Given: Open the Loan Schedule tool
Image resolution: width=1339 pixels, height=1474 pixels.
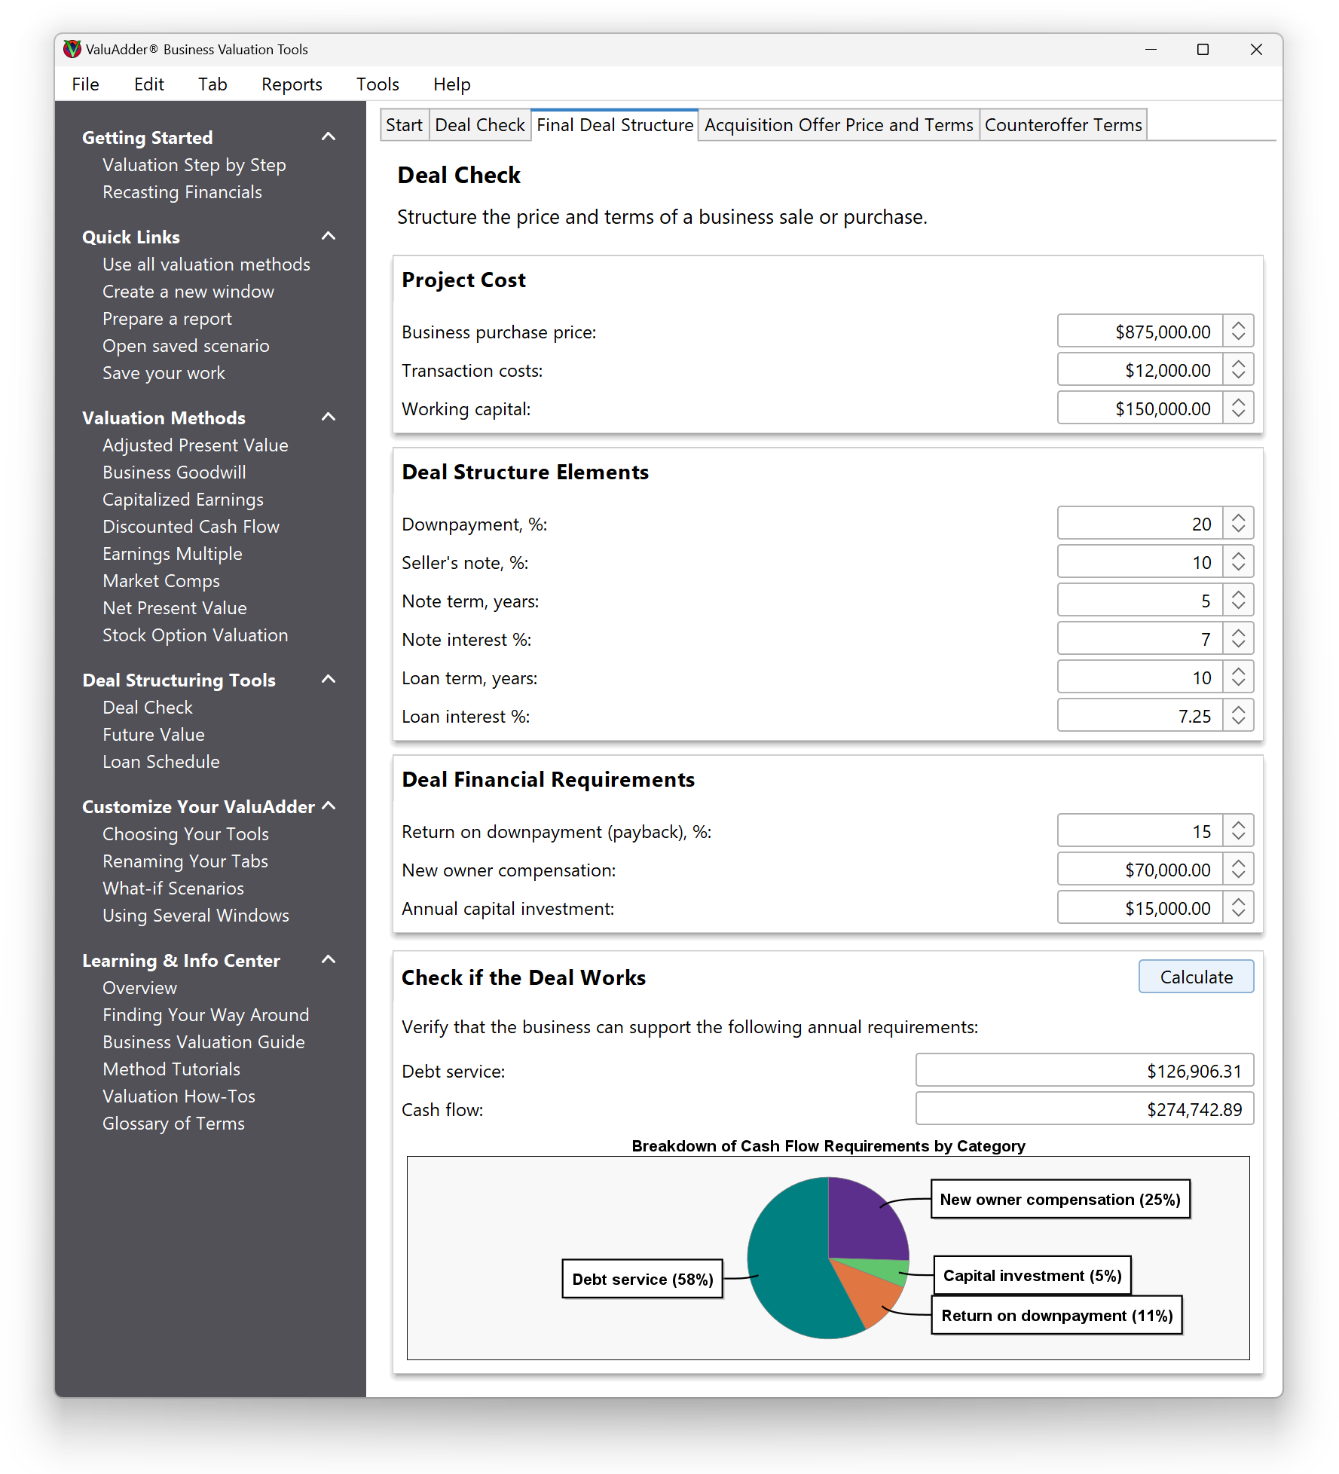Looking at the screenshot, I should coord(160,761).
